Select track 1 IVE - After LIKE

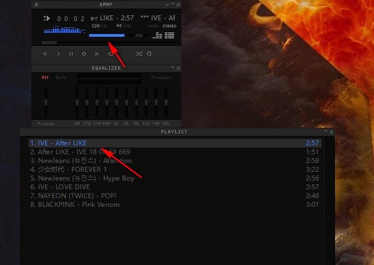(175, 143)
